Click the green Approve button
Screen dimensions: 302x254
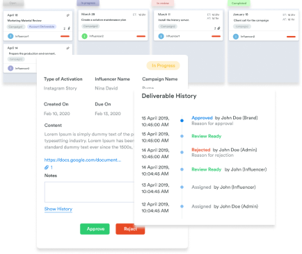pos(95,229)
